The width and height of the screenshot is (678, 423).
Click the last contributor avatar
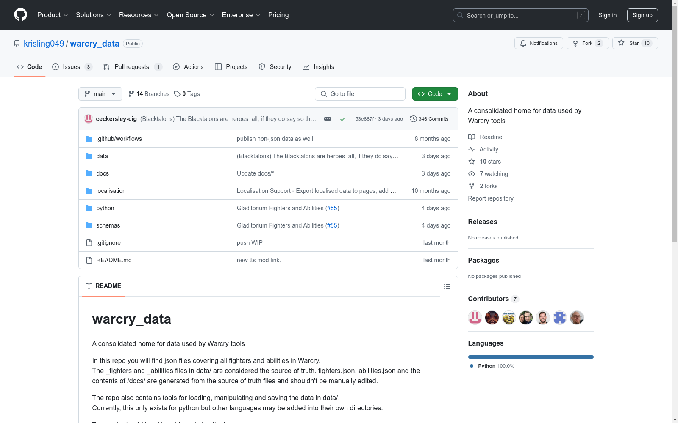pos(577,317)
